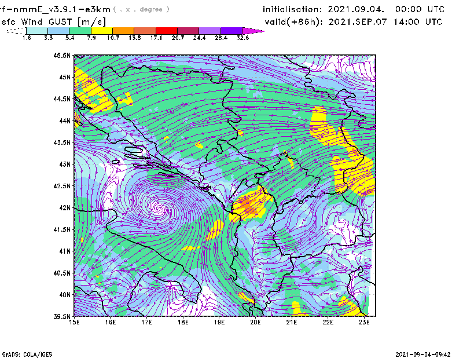Click the 18E longitude label

(x=183, y=323)
